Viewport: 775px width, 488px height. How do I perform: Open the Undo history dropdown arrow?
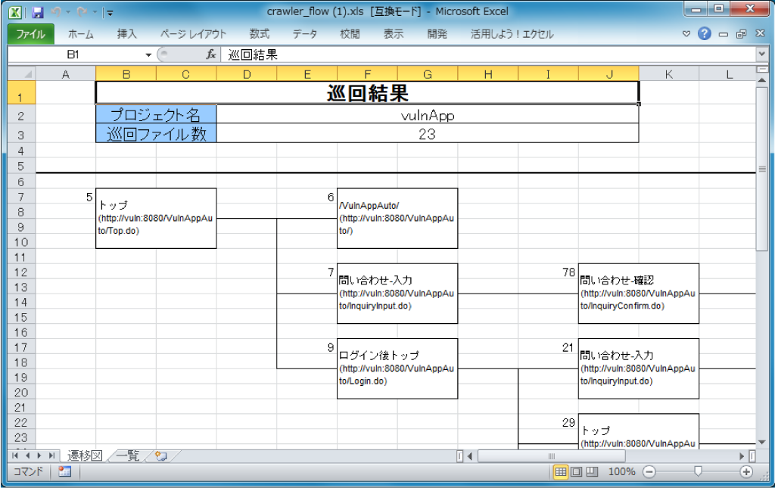point(68,13)
